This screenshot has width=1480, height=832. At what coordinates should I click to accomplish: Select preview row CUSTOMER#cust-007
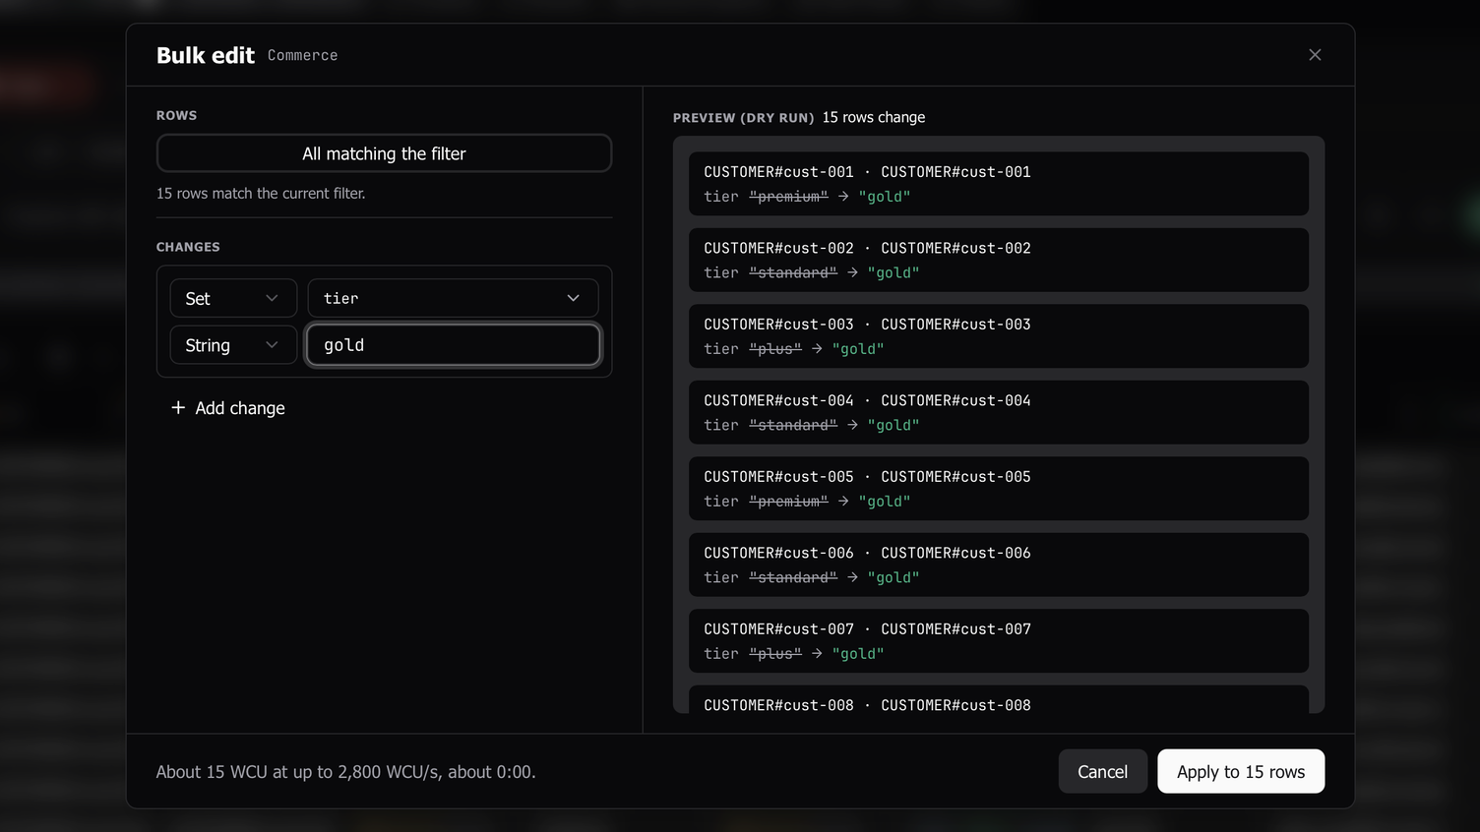999,641
